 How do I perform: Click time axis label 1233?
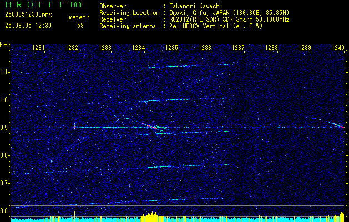pyautogui.click(x=105, y=47)
